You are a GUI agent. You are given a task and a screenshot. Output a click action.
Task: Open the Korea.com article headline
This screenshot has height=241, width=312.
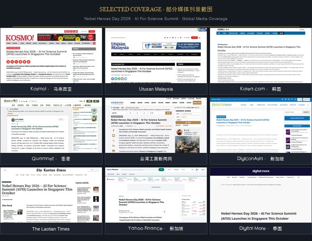(259, 48)
